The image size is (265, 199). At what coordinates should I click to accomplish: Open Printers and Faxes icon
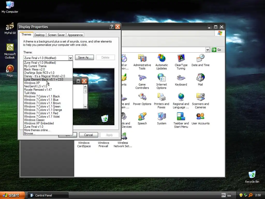tap(161, 101)
